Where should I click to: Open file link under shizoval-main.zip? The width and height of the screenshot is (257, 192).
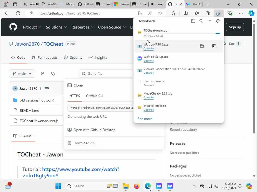point(149,110)
